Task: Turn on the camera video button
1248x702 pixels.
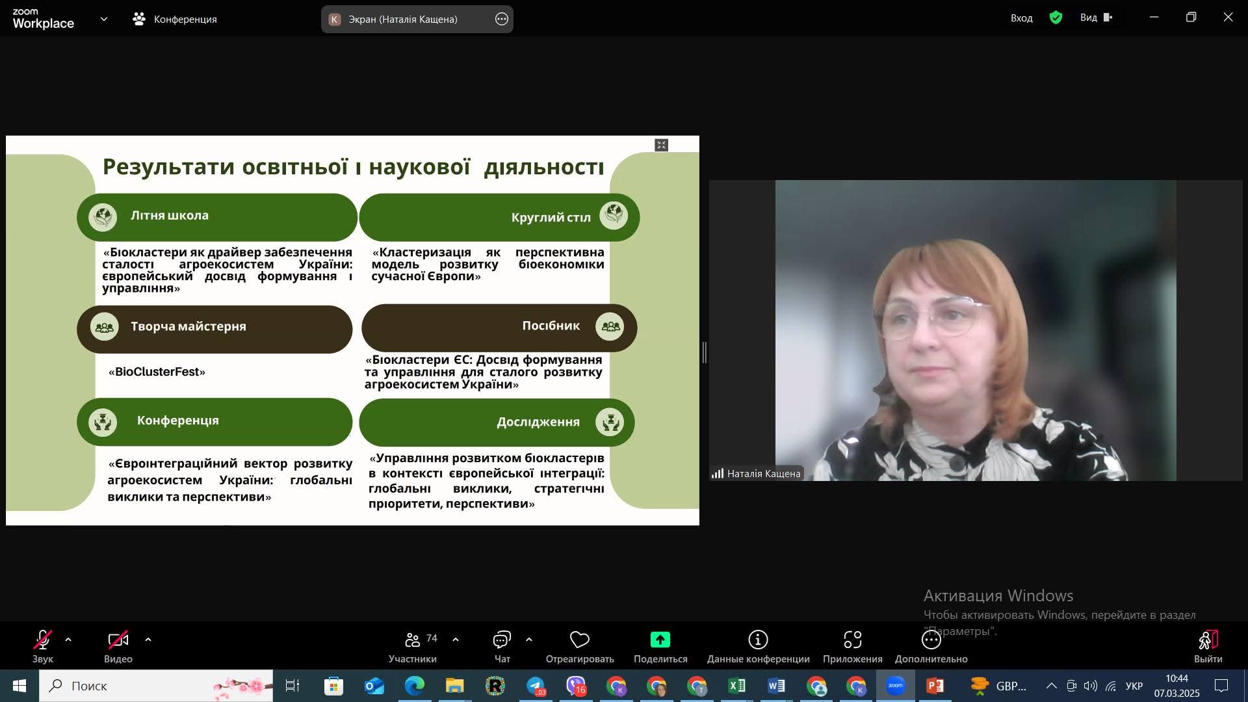Action: click(x=118, y=640)
